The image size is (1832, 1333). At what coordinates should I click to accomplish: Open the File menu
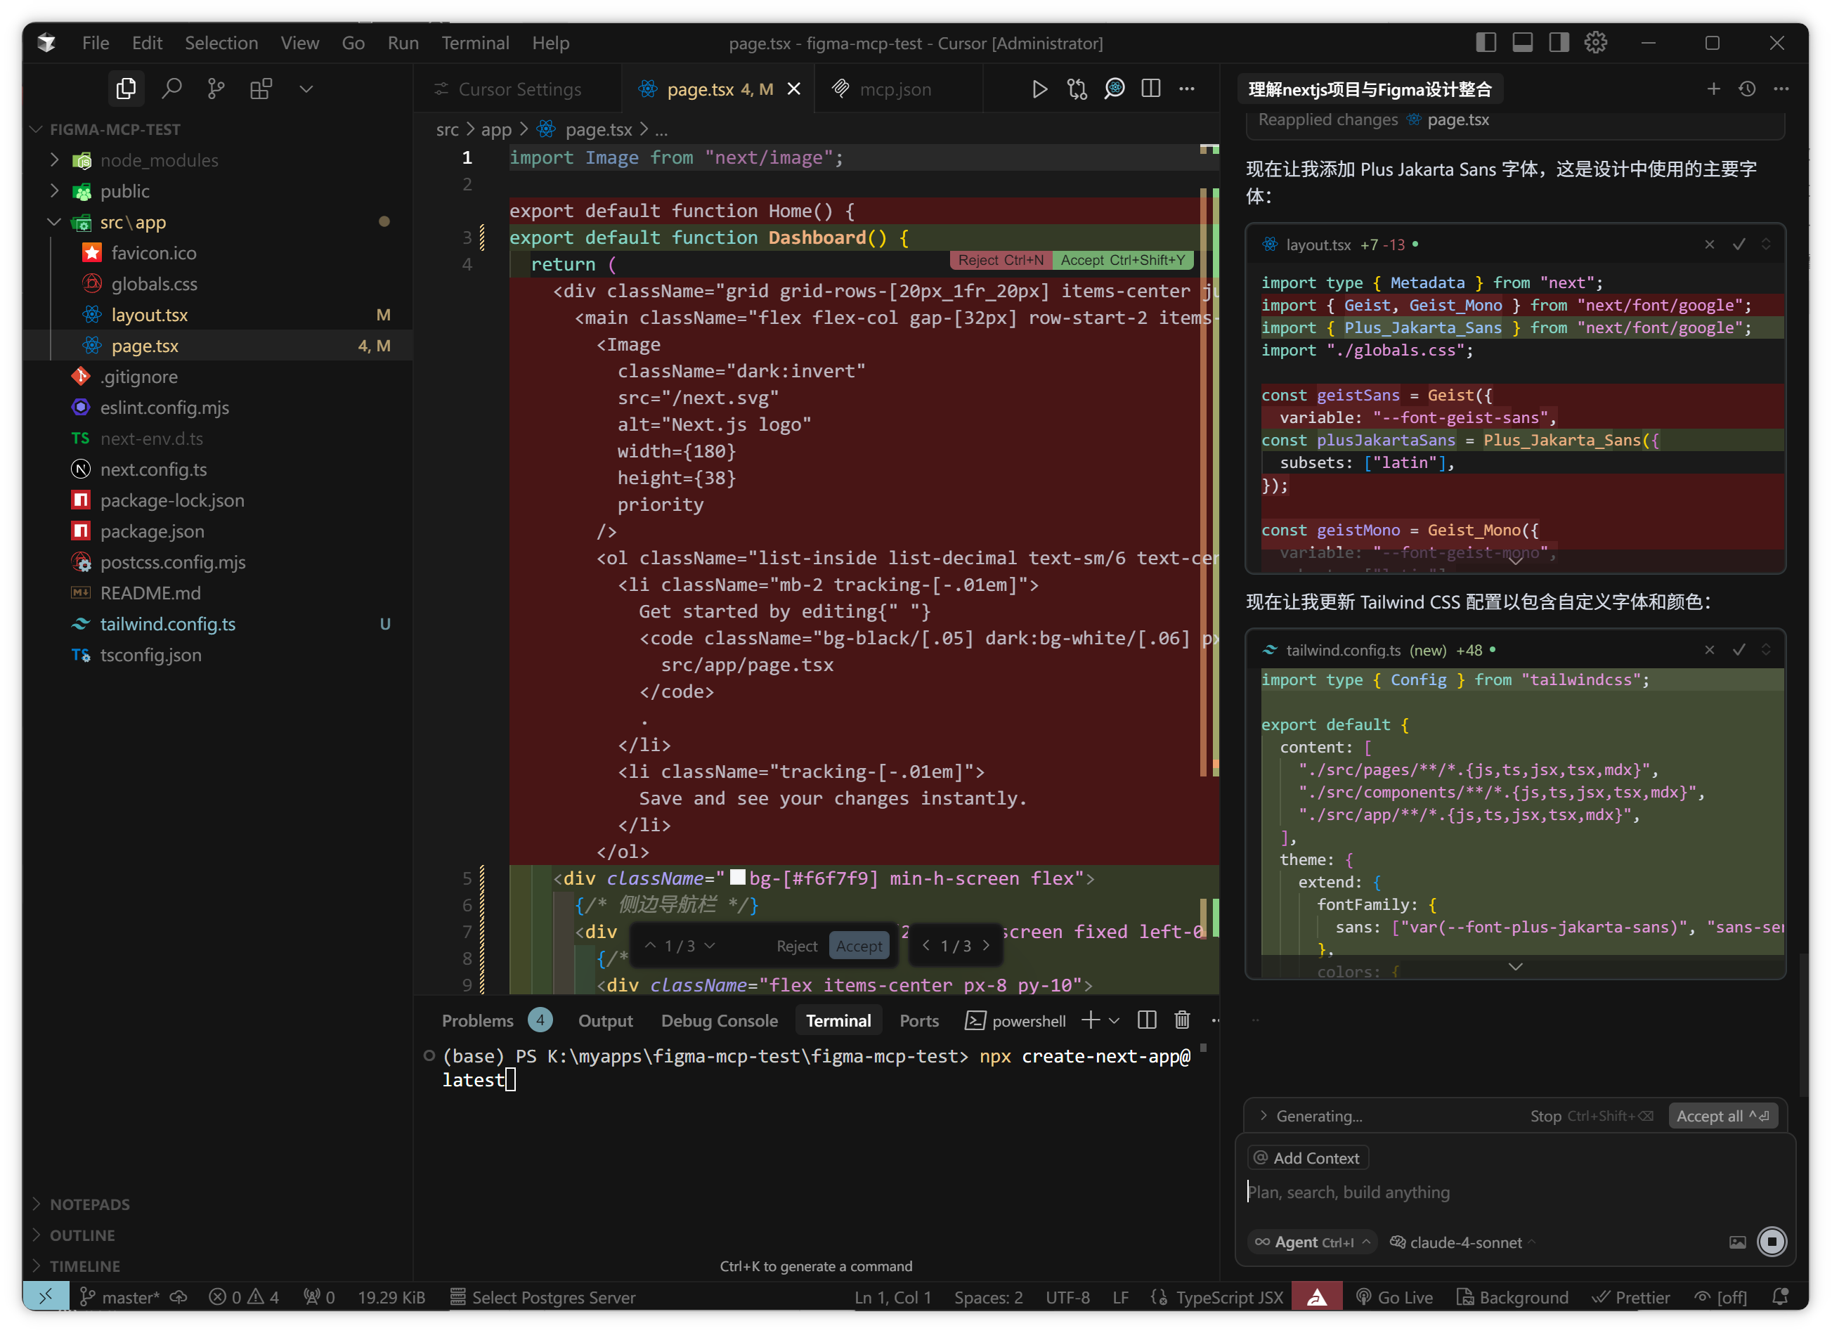(96, 43)
